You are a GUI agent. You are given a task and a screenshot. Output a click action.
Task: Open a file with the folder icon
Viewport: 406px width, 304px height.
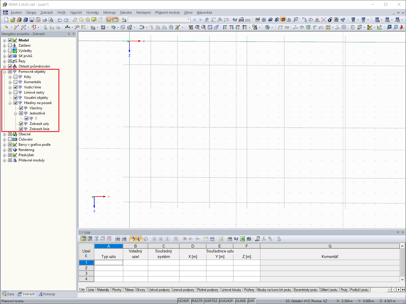tap(12, 20)
